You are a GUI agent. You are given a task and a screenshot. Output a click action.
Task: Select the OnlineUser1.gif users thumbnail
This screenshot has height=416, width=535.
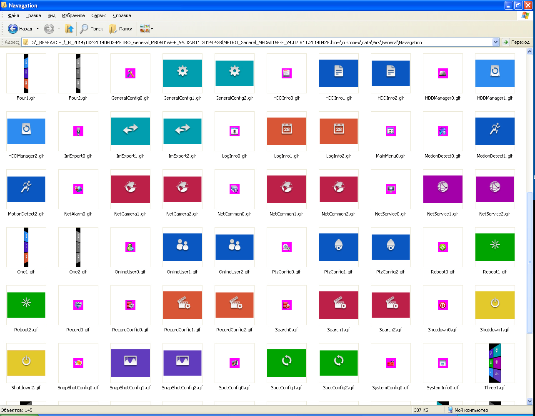point(182,247)
